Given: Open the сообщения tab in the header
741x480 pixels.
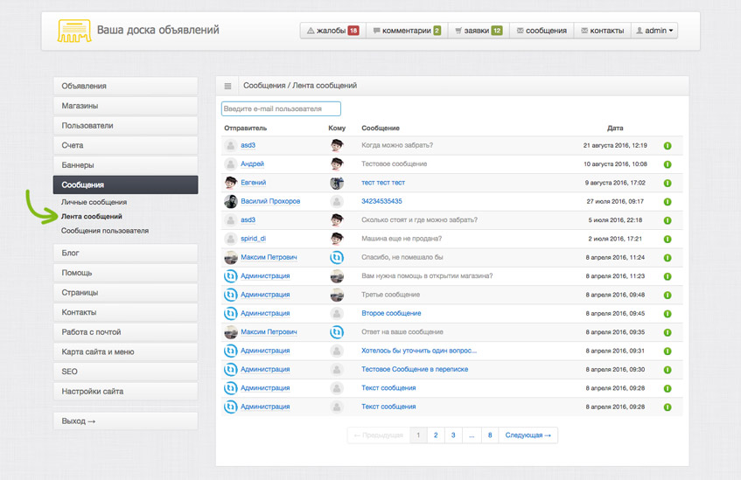Looking at the screenshot, I should point(542,31).
